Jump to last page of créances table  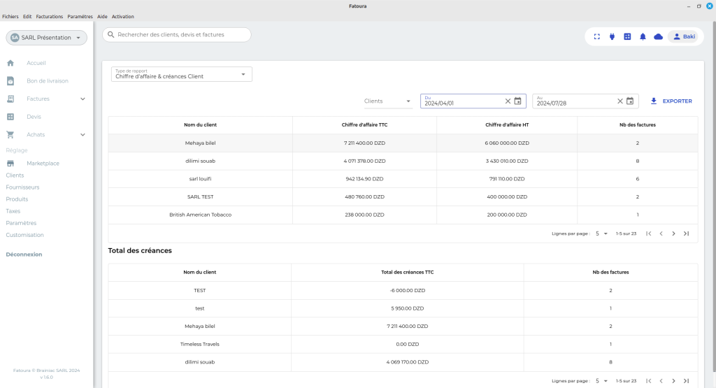pos(686,381)
